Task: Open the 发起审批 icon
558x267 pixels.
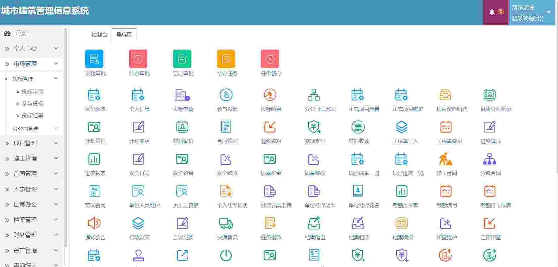Action: coord(94,59)
